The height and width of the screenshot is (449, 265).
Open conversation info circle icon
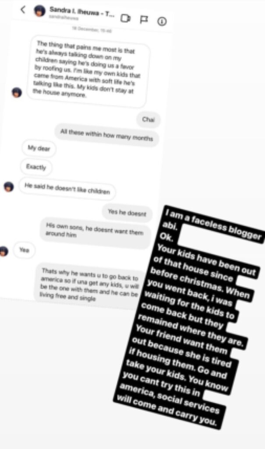click(162, 21)
